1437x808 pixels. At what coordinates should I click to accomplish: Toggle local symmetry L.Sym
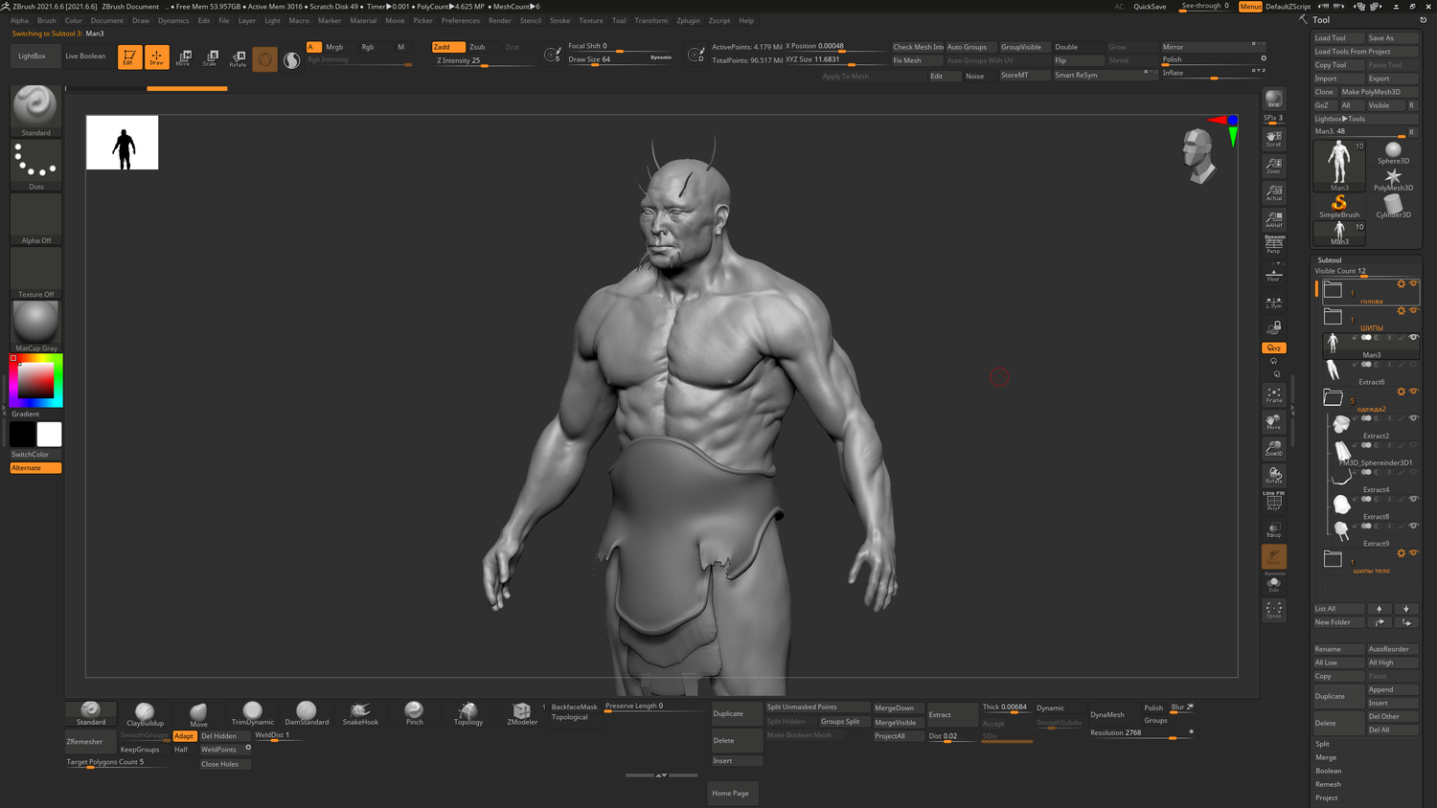1273,301
